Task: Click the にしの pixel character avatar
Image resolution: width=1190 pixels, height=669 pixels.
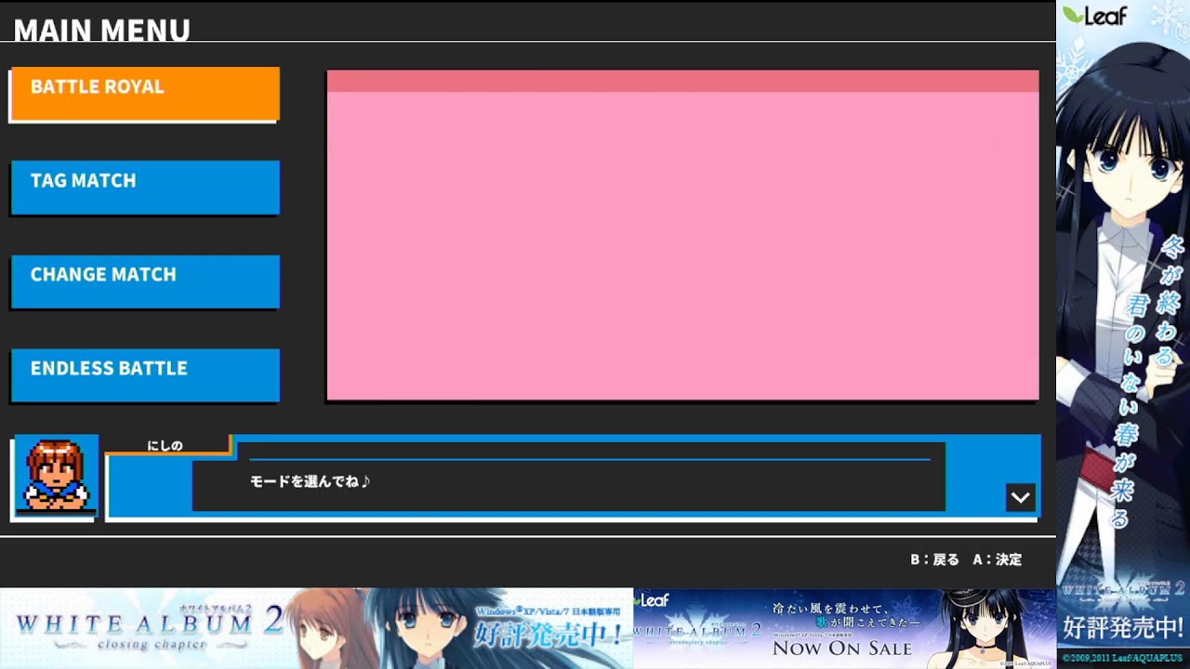Action: tap(56, 476)
